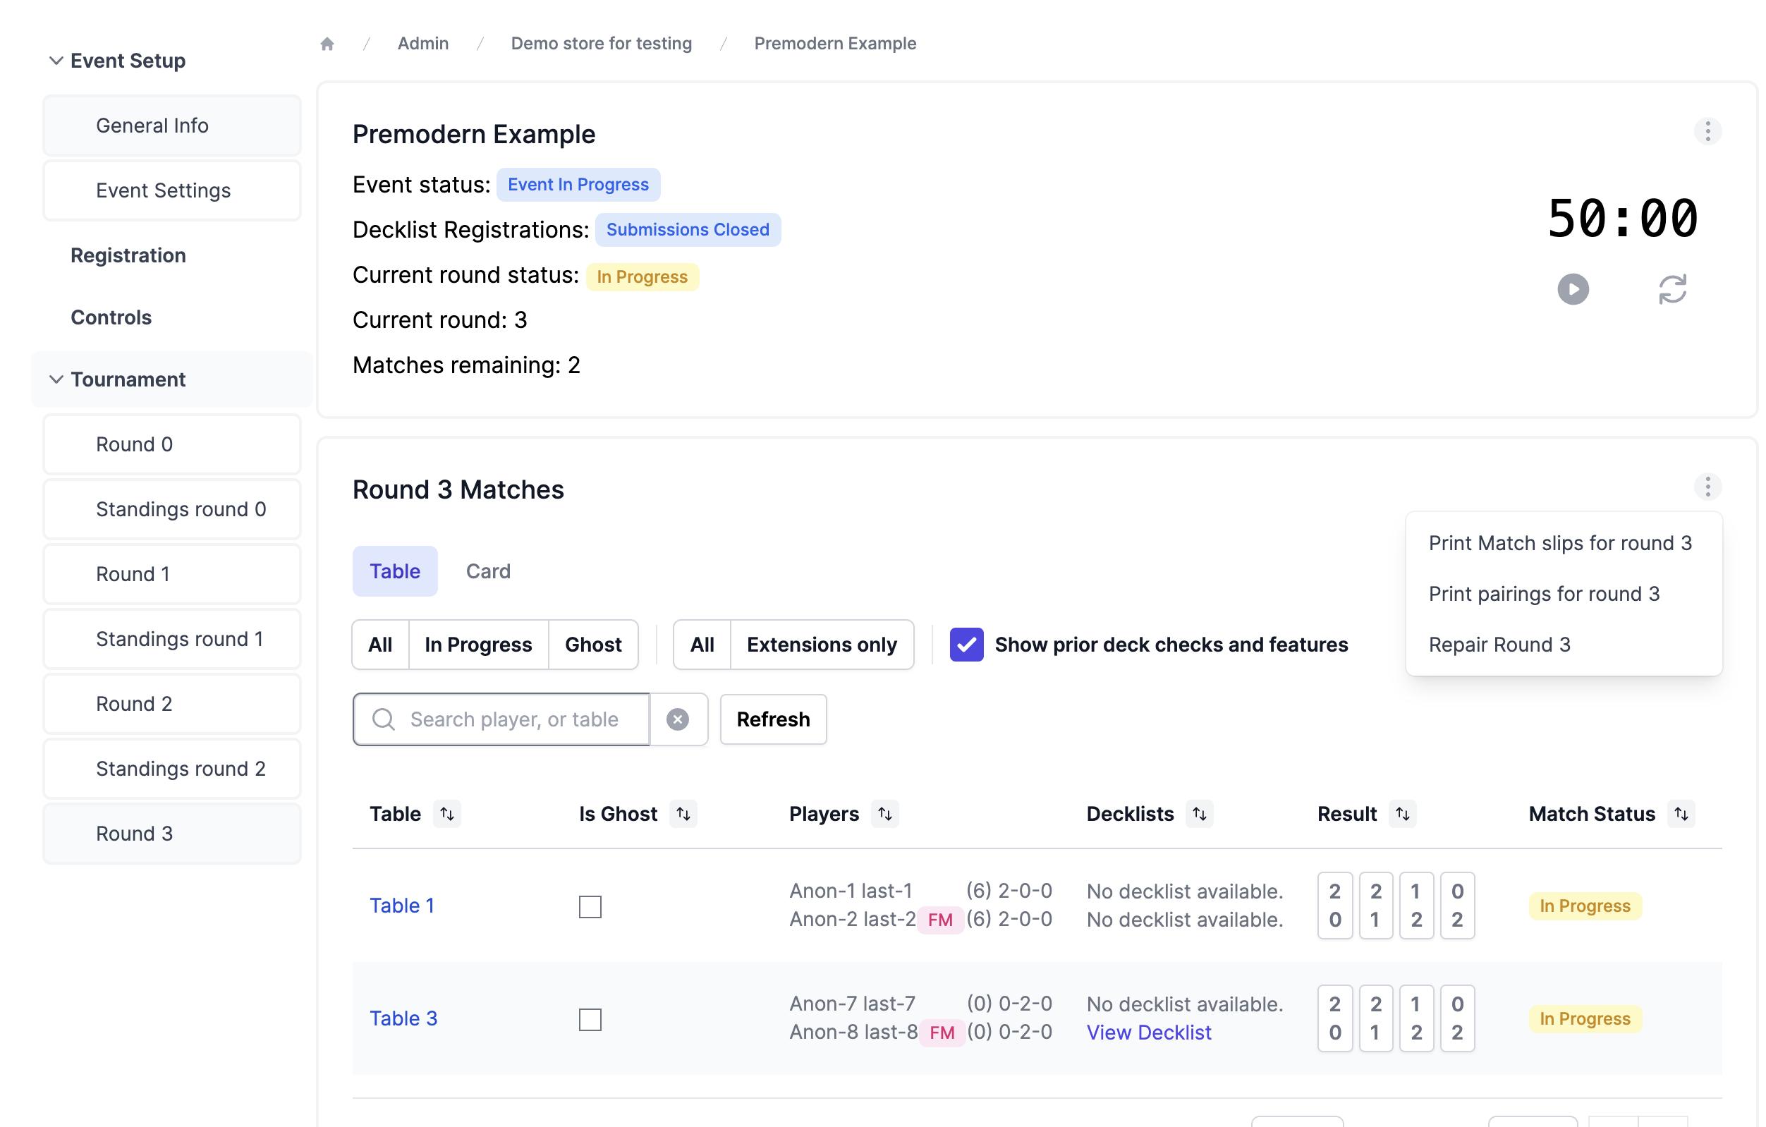1766x1127 pixels.
Task: Sort by Match Status column
Action: click(x=1681, y=814)
